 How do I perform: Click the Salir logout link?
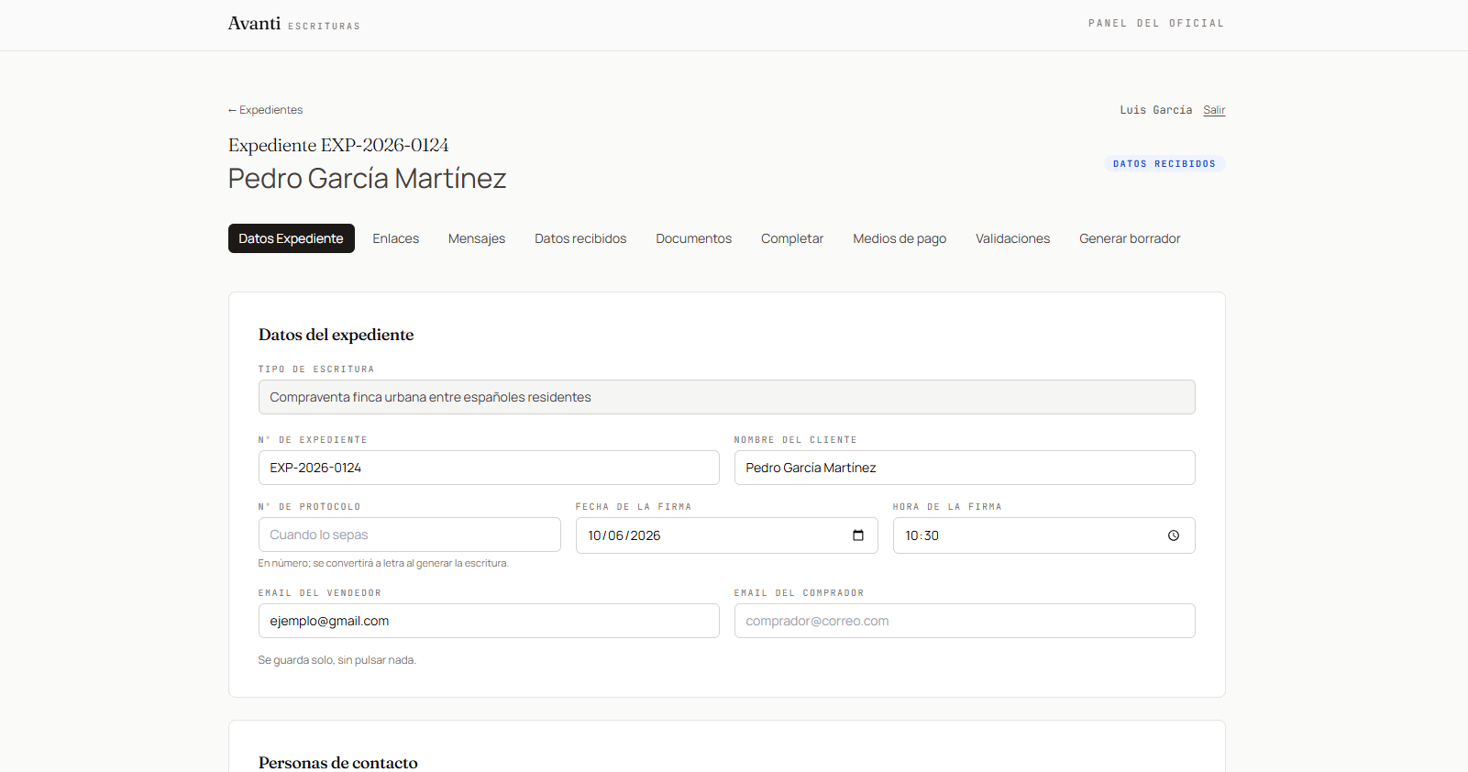point(1214,110)
